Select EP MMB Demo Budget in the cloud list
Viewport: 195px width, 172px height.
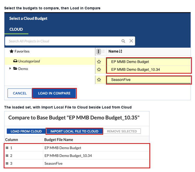click(x=149, y=62)
